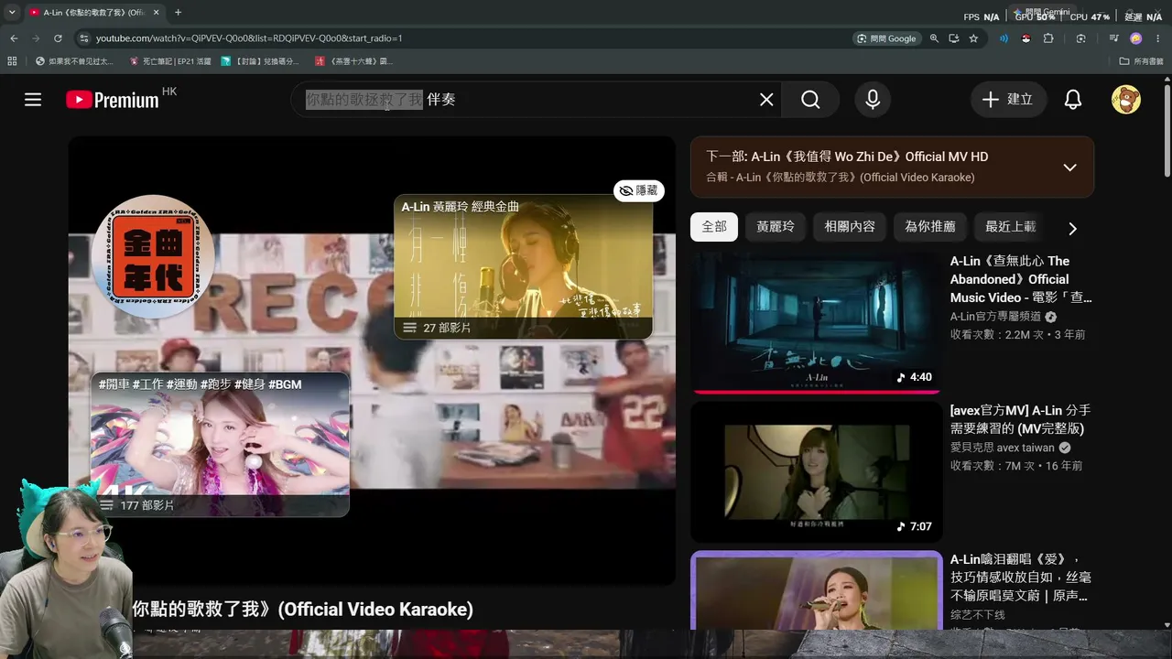This screenshot has height=659, width=1172.
Task: Open the 查無此心 The Abandoned video title
Action: (1021, 279)
